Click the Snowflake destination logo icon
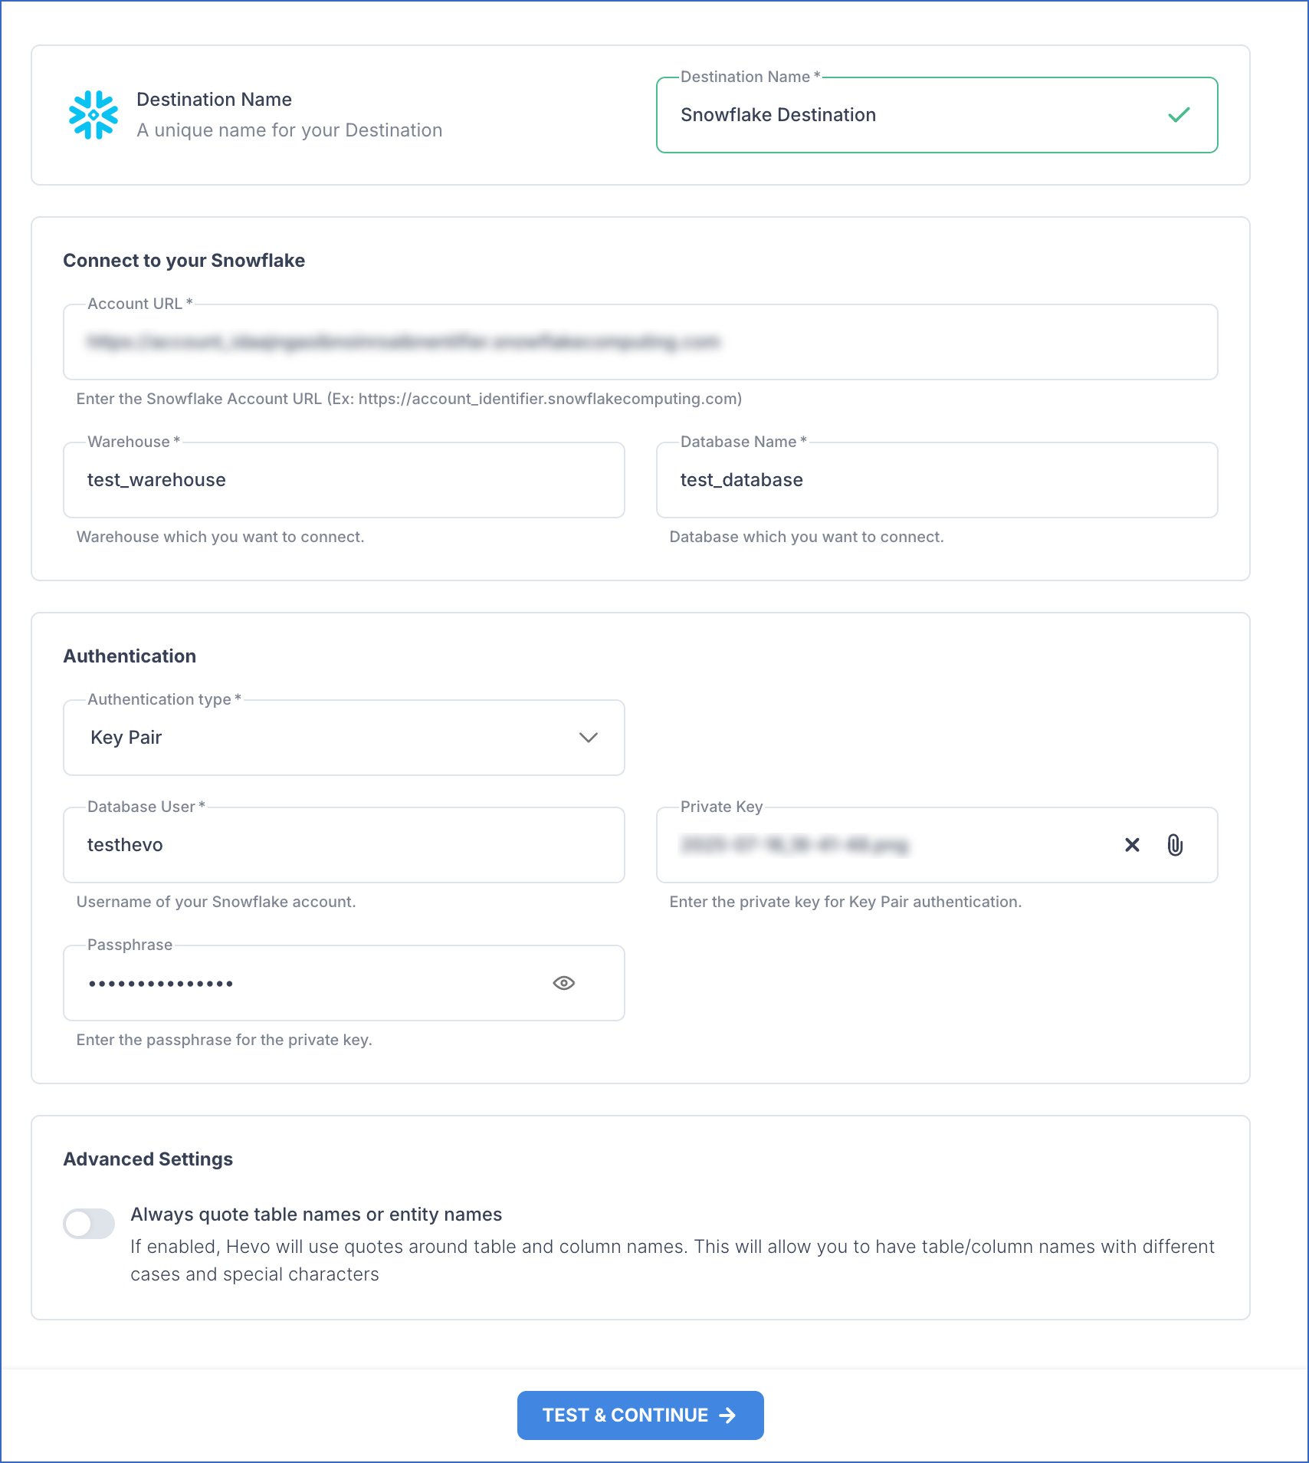Screen dimensions: 1309x1463 pos(92,113)
